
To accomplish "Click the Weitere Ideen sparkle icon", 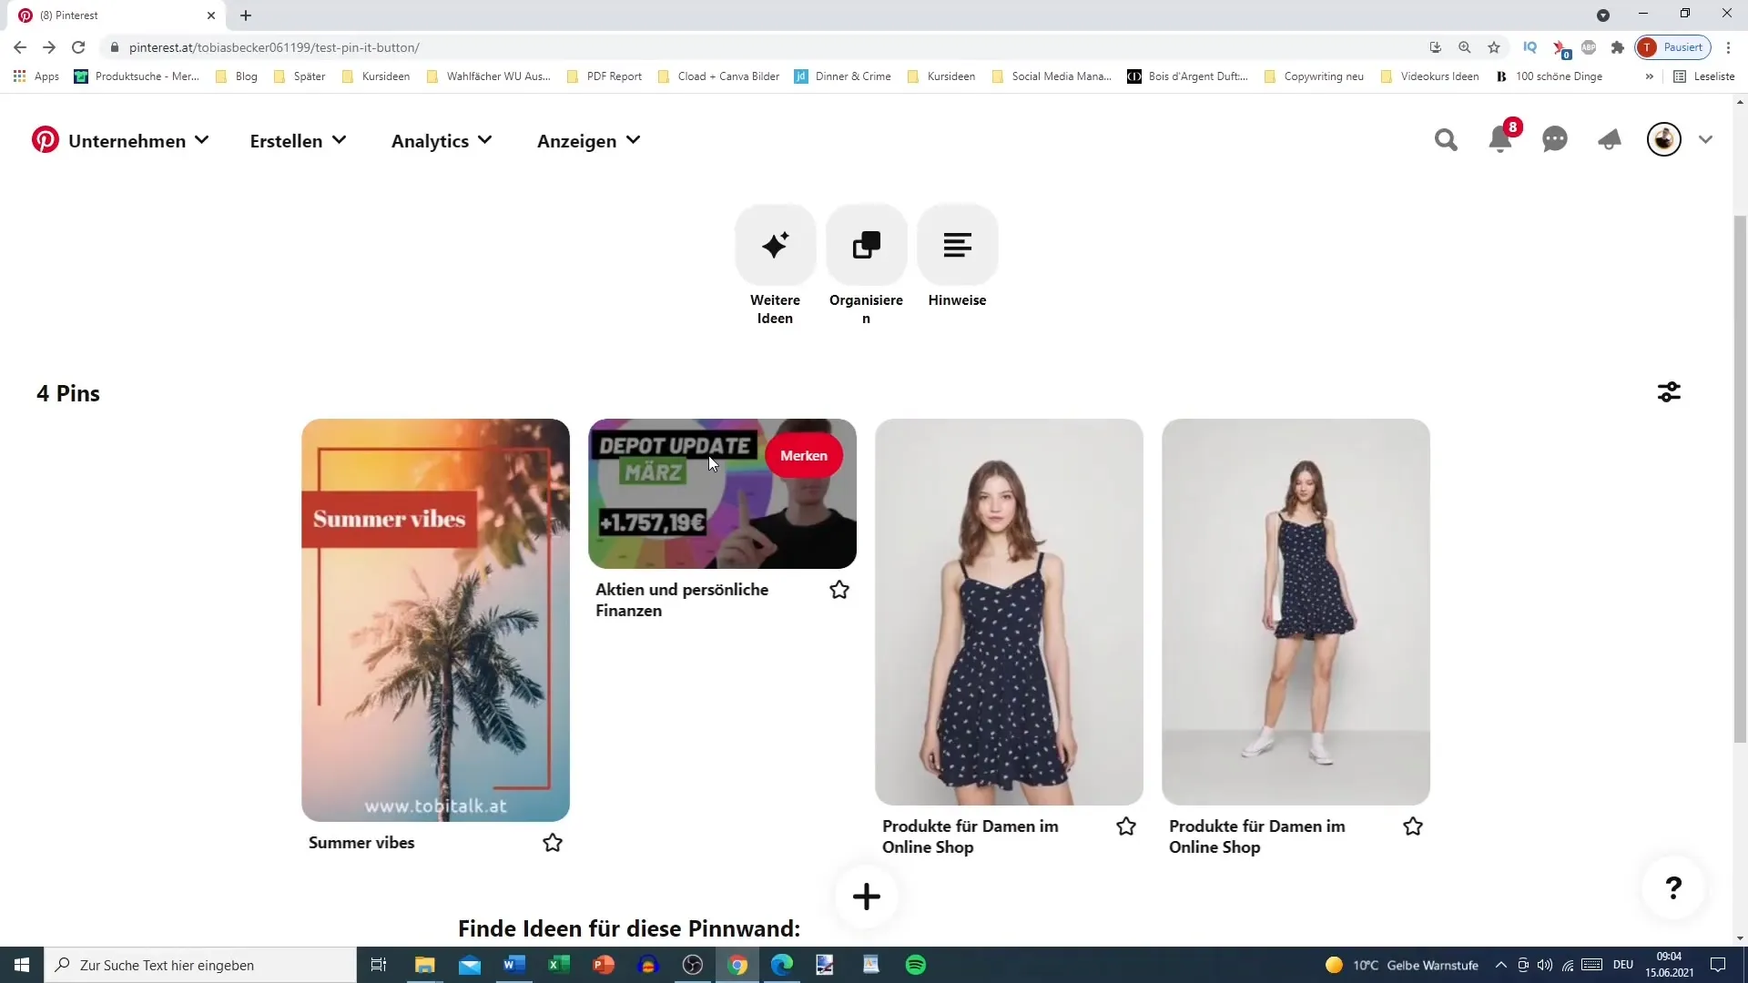I will click(x=777, y=244).
